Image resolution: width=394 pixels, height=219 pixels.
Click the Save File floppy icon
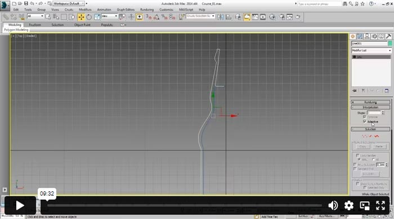coord(26,3)
